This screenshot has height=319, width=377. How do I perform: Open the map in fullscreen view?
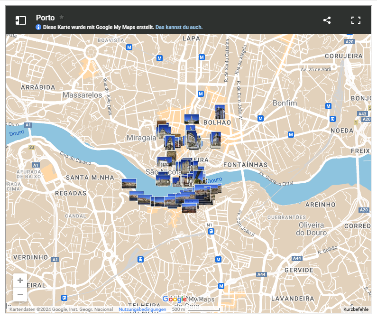pyautogui.click(x=356, y=20)
